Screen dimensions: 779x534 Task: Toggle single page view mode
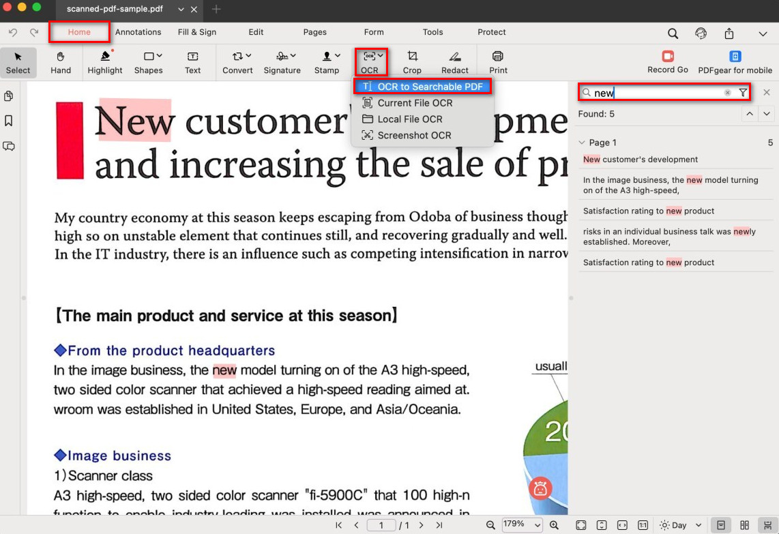721,525
